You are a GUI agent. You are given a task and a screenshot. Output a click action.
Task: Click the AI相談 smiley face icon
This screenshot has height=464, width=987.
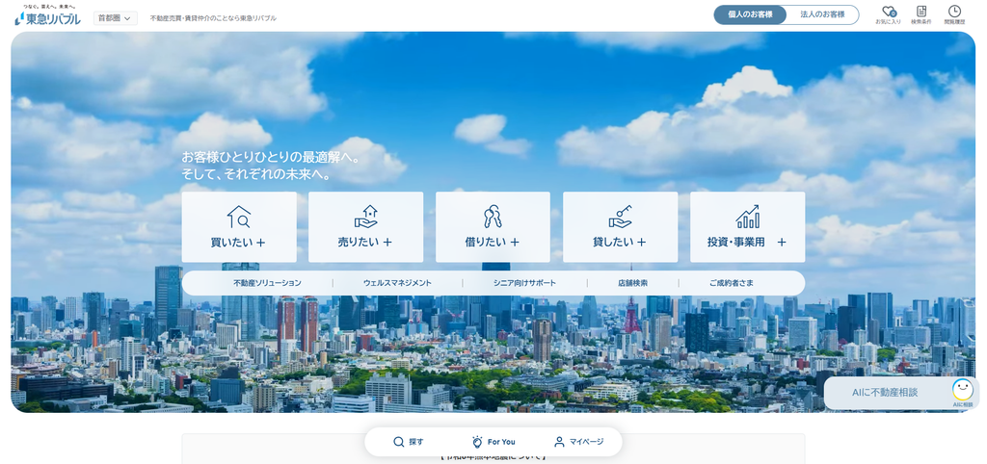[x=963, y=391]
